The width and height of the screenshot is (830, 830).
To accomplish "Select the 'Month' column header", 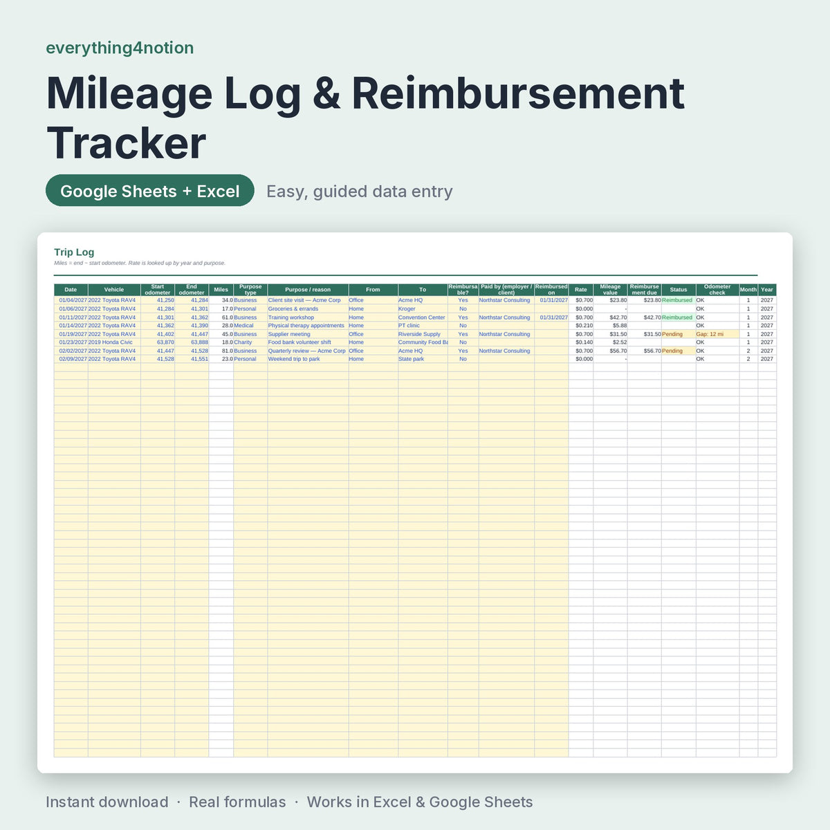I will (x=748, y=290).
